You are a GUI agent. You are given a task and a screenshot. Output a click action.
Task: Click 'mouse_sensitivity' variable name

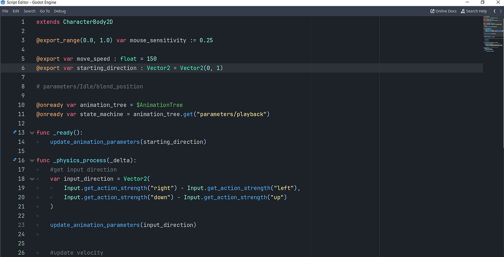coord(158,40)
